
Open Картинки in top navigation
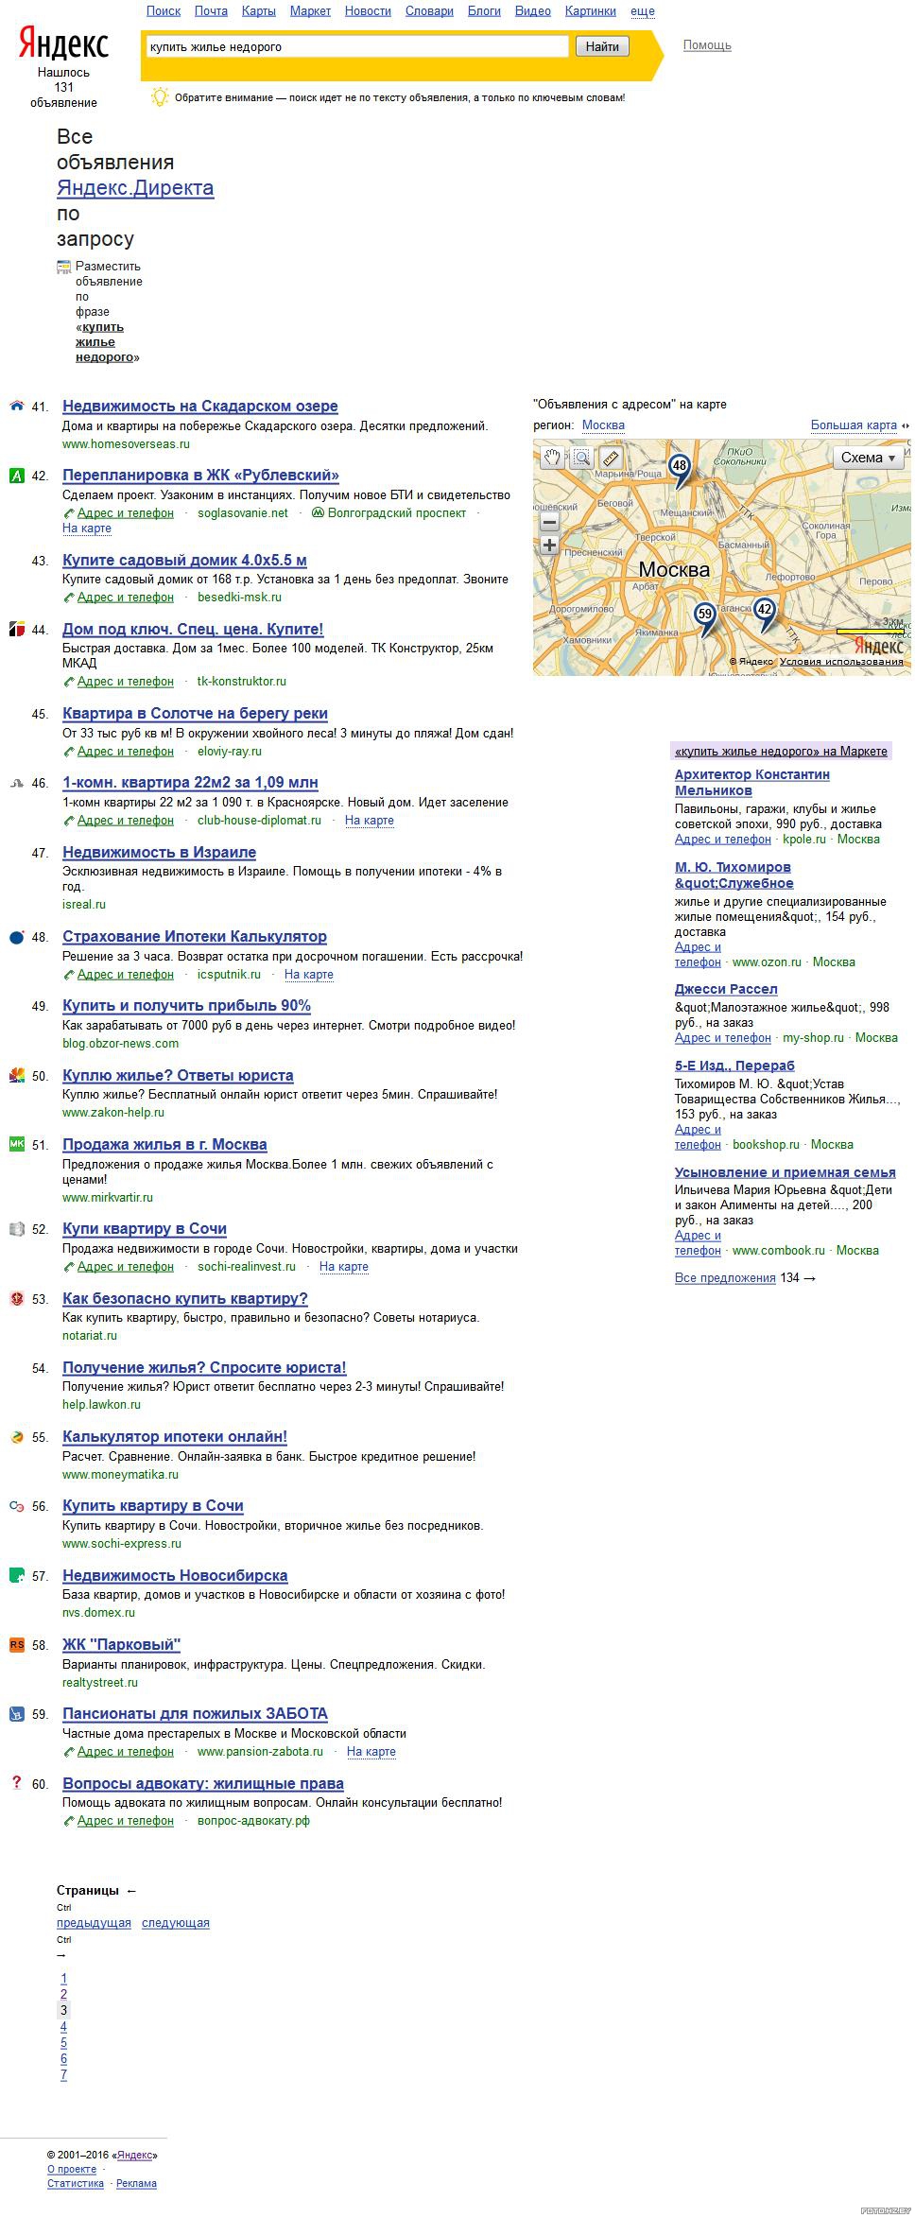(590, 11)
